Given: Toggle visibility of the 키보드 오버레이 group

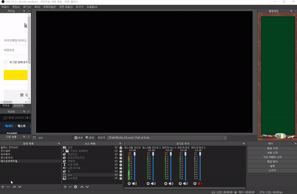Looking at the screenshot, I should [116, 151].
